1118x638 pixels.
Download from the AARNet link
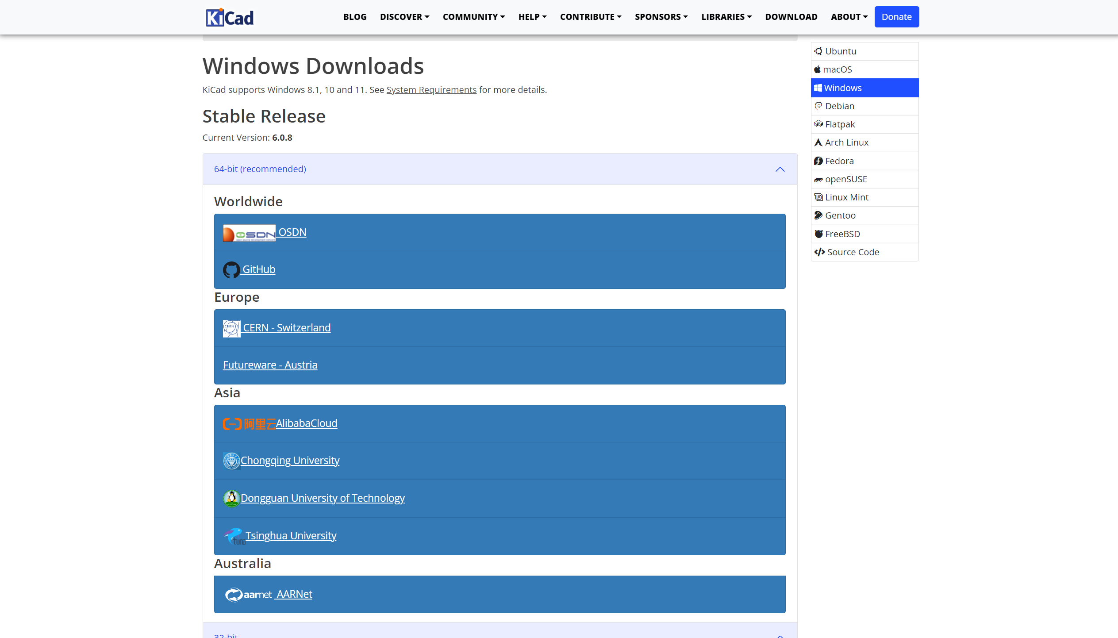[295, 594]
